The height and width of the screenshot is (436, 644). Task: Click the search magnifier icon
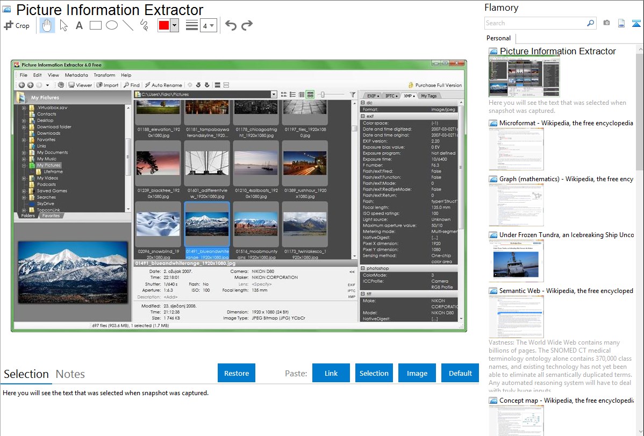click(591, 23)
